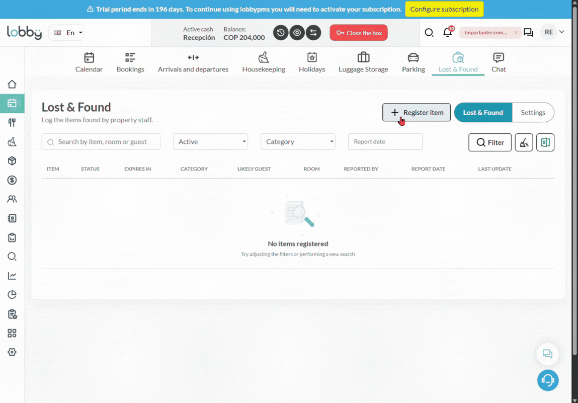The height and width of the screenshot is (403, 578).
Task: Go to the Calendar tab
Action: click(x=89, y=62)
